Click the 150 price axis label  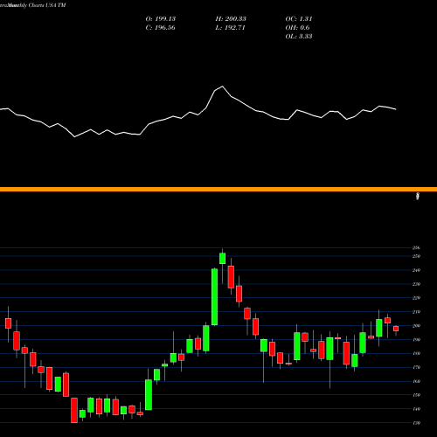(416, 395)
